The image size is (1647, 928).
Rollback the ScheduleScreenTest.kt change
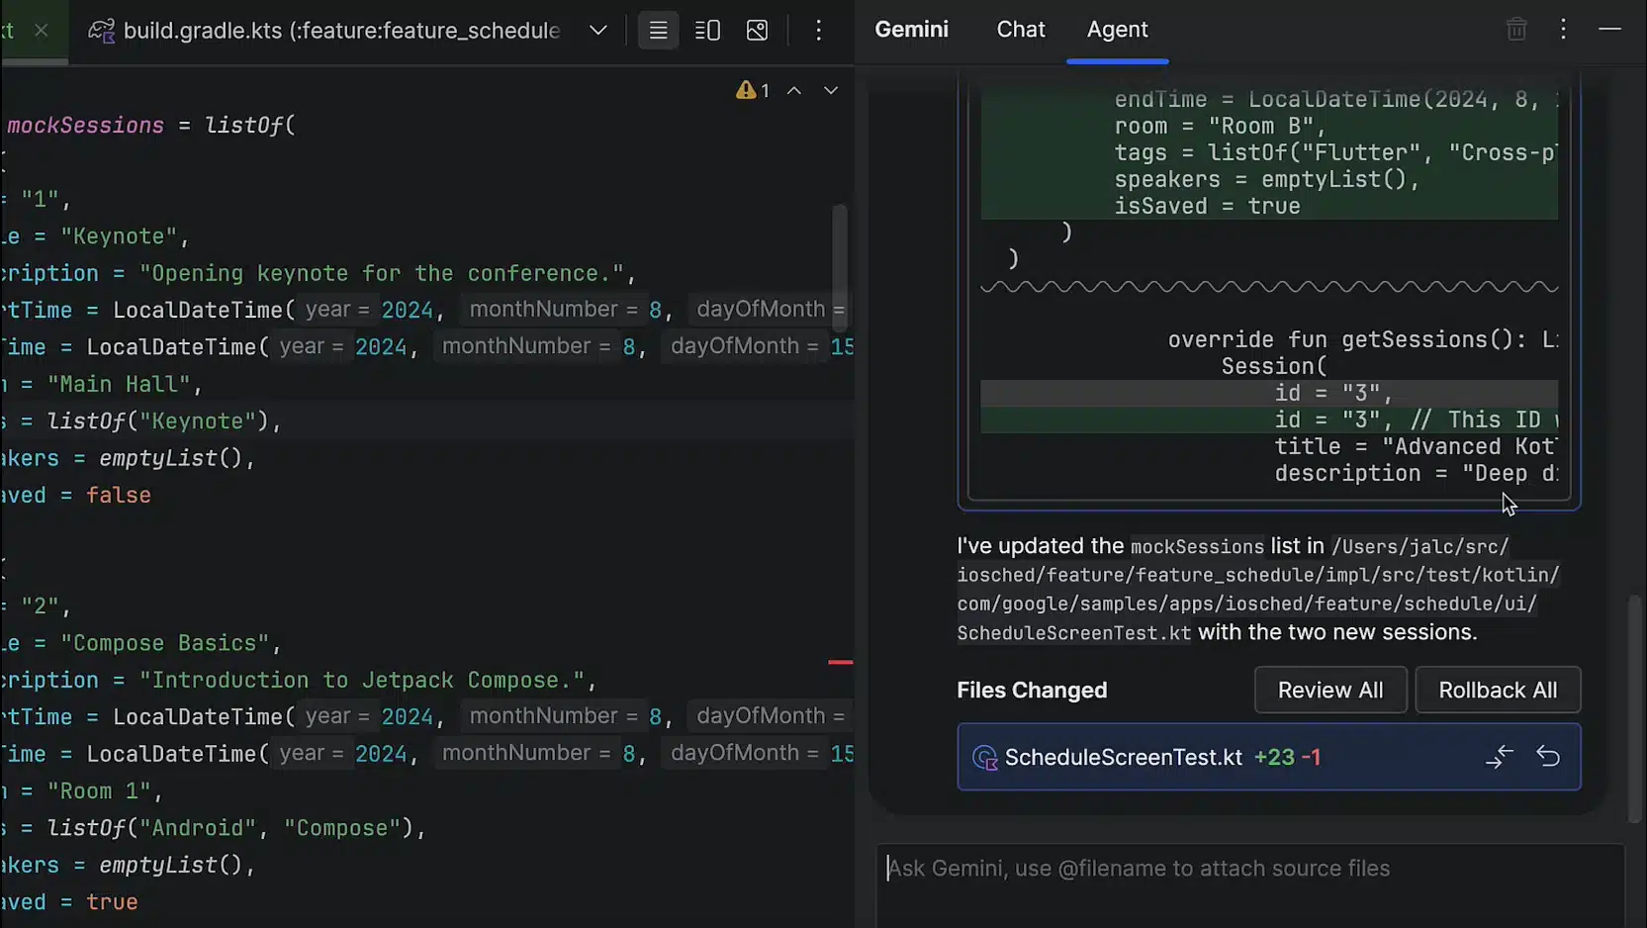1548,757
